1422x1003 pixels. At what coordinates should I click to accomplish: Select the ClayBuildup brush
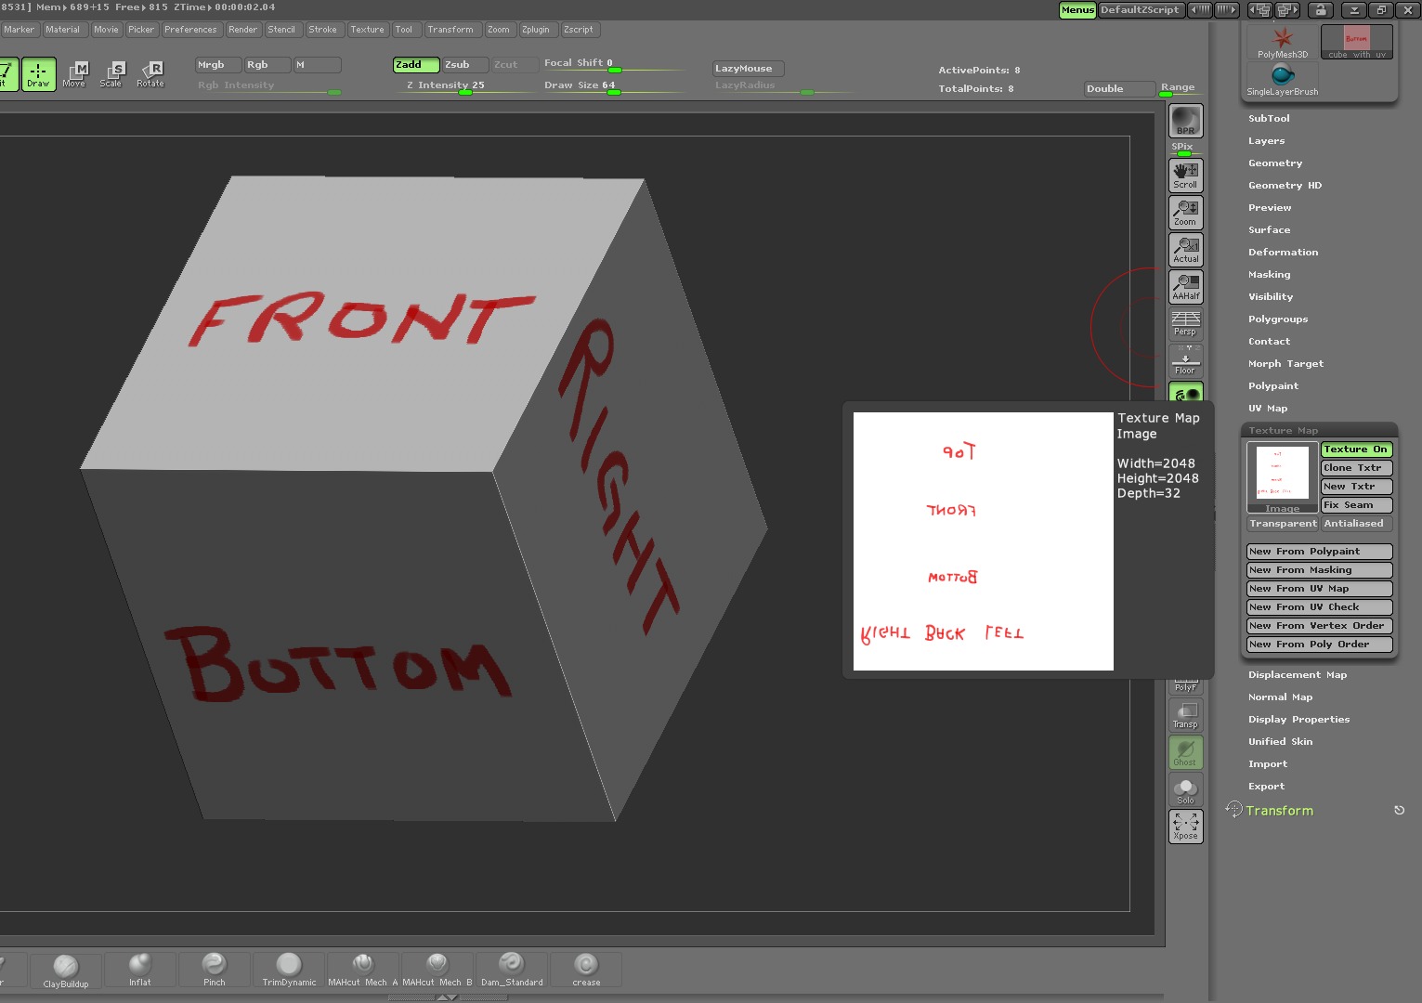tap(65, 970)
